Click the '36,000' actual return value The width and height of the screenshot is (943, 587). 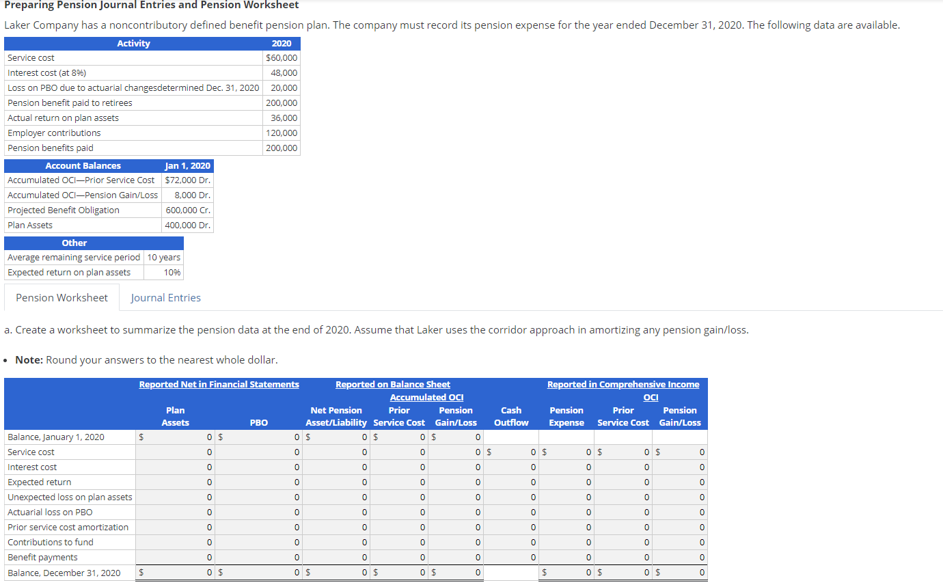[x=284, y=118]
